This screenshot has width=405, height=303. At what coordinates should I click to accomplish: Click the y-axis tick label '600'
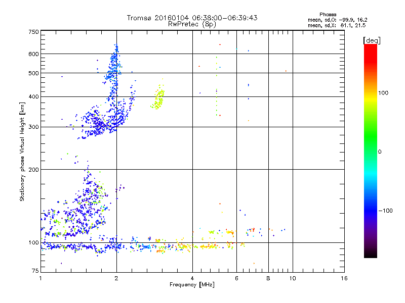[33, 54]
